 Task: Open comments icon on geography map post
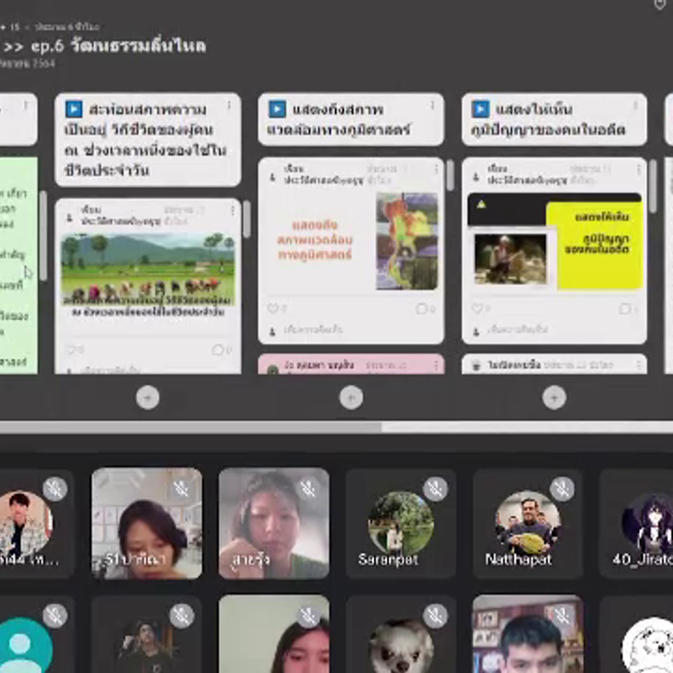click(422, 309)
